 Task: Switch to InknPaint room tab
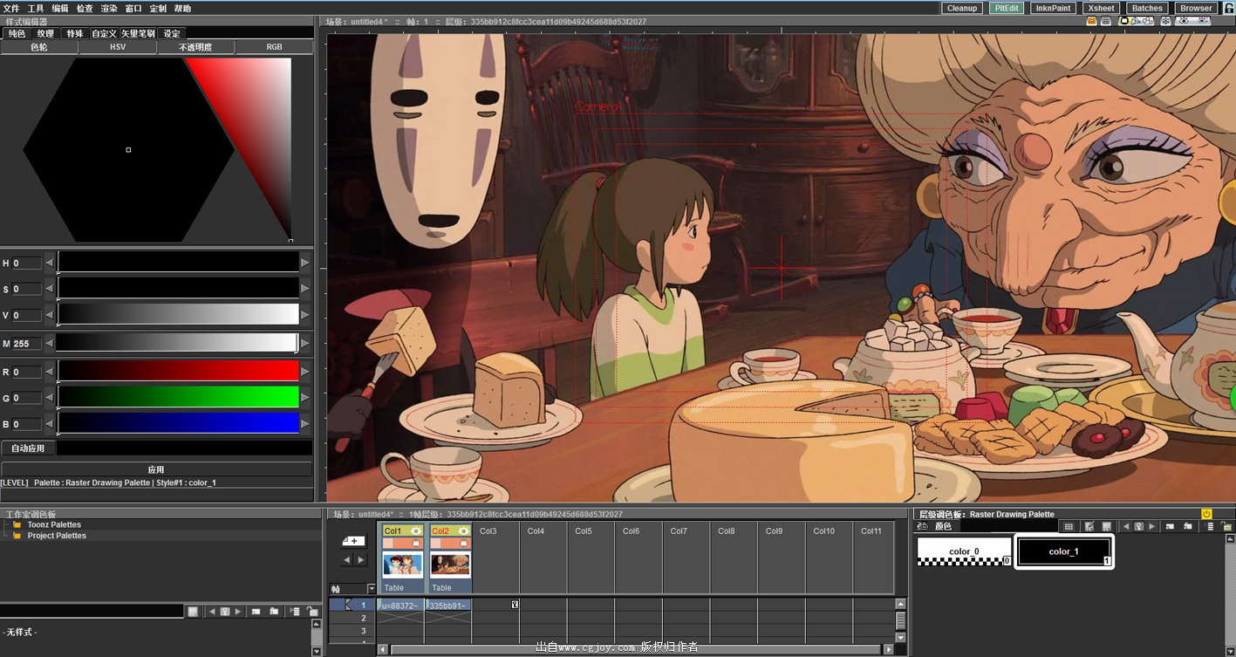tap(1053, 8)
